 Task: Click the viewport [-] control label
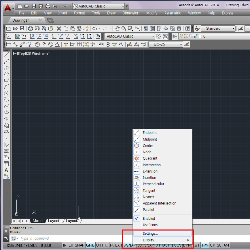tap(15, 54)
